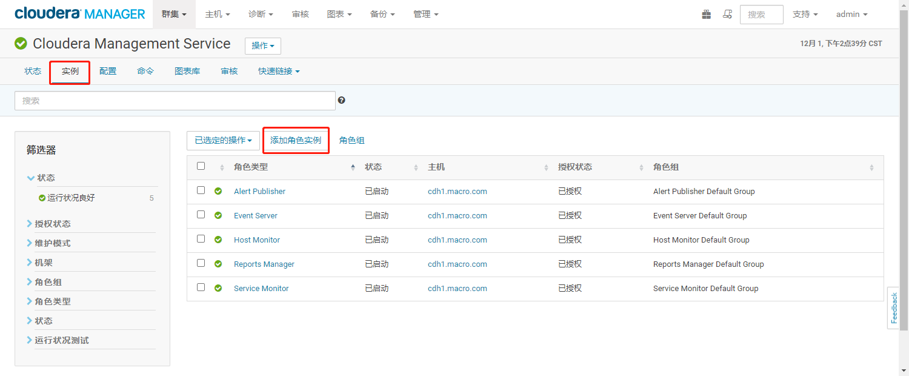Check the Event Server row checkbox

tap(201, 215)
